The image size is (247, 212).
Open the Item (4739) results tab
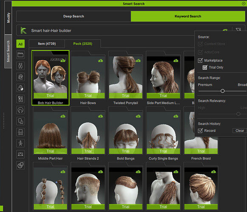coord(47,44)
